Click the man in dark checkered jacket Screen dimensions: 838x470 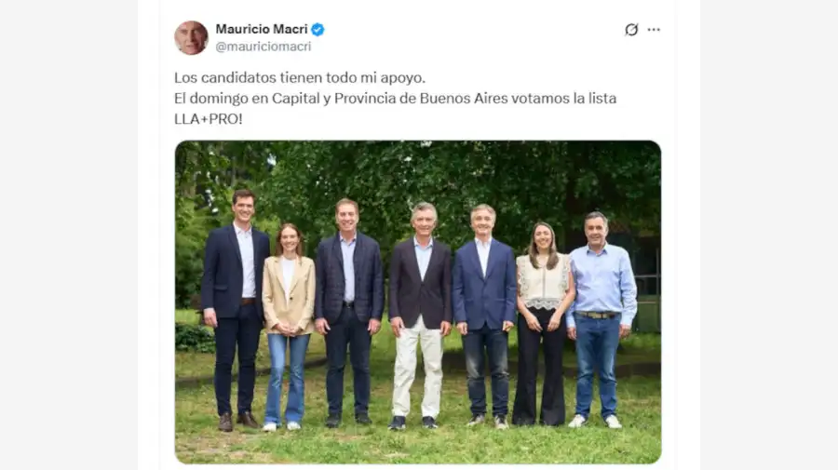[348, 313]
